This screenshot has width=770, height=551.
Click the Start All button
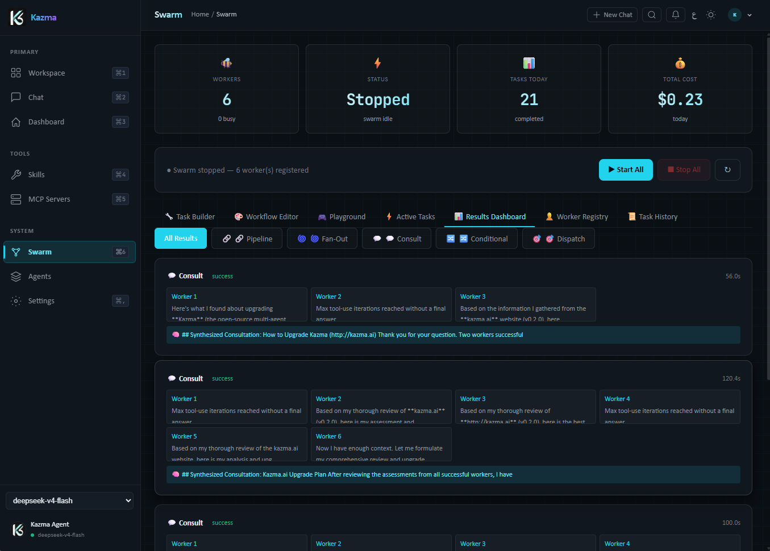pos(626,170)
